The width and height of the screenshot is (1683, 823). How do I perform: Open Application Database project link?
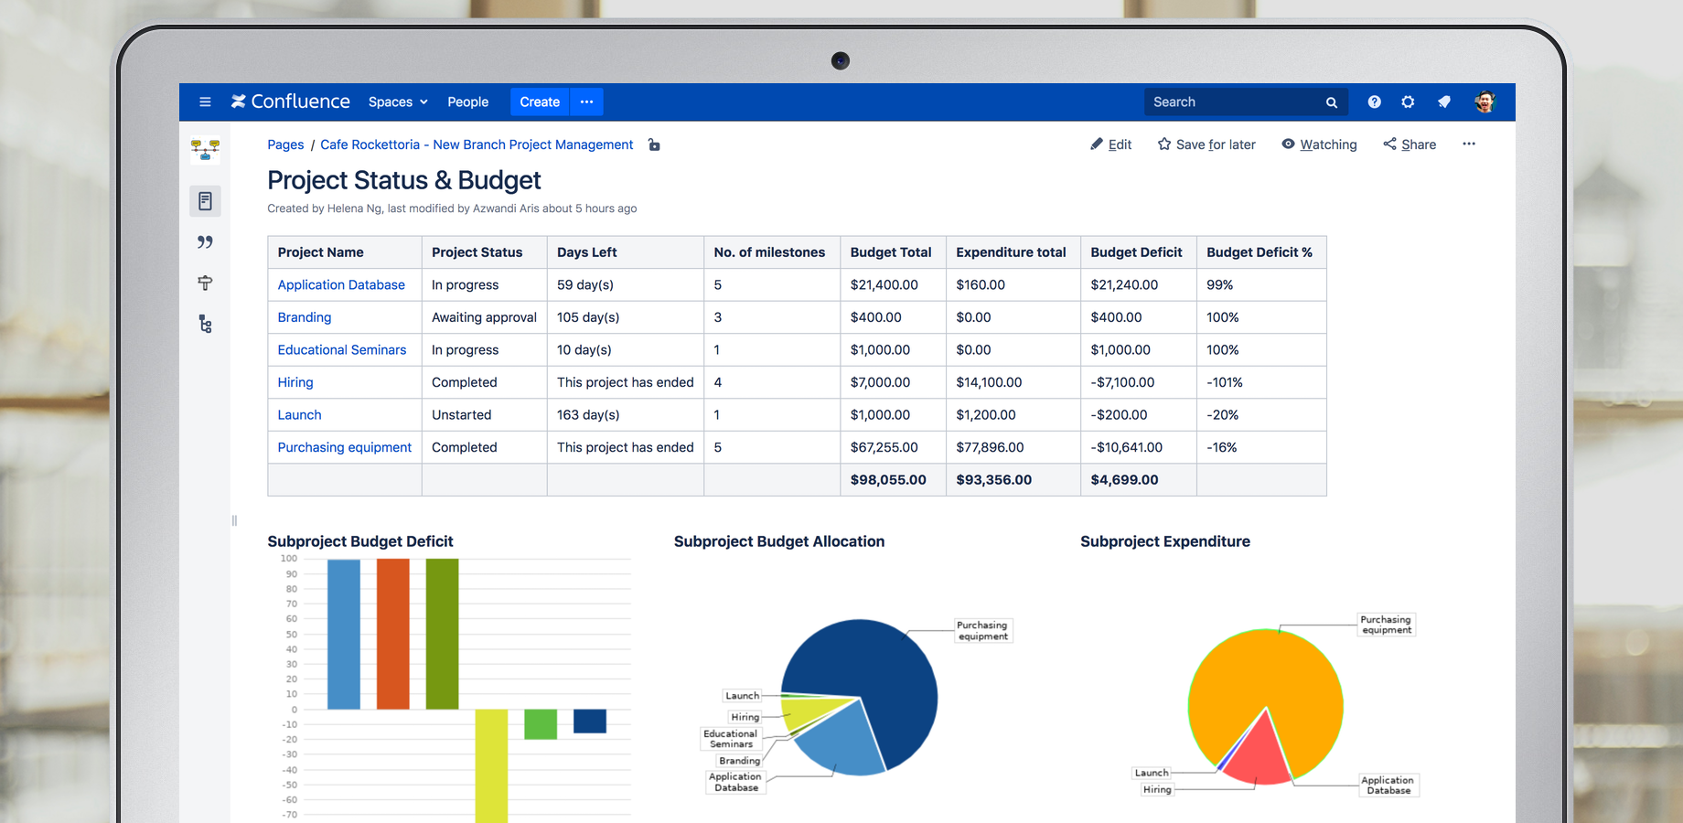pos(341,284)
